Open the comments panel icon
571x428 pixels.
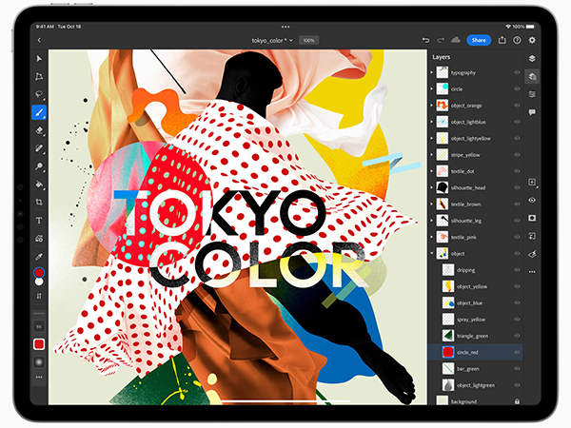pyautogui.click(x=532, y=112)
